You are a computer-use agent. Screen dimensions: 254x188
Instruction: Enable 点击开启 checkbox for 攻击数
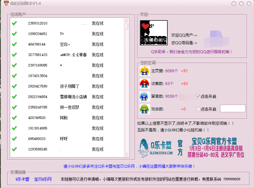198,109
